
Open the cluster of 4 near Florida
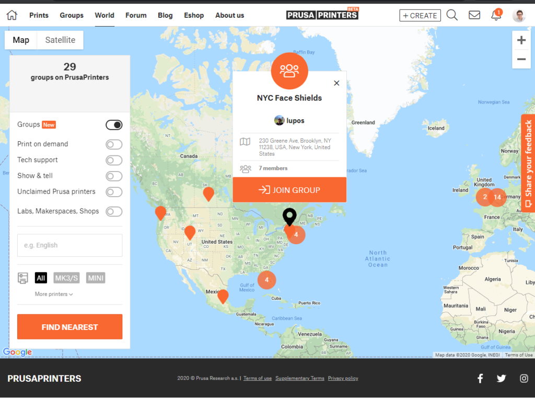266,280
